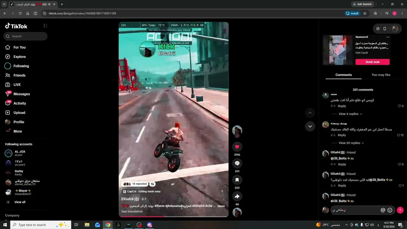The height and width of the screenshot is (229, 407).
Task: Post the comment with the pink send arrow
Action: (400, 210)
